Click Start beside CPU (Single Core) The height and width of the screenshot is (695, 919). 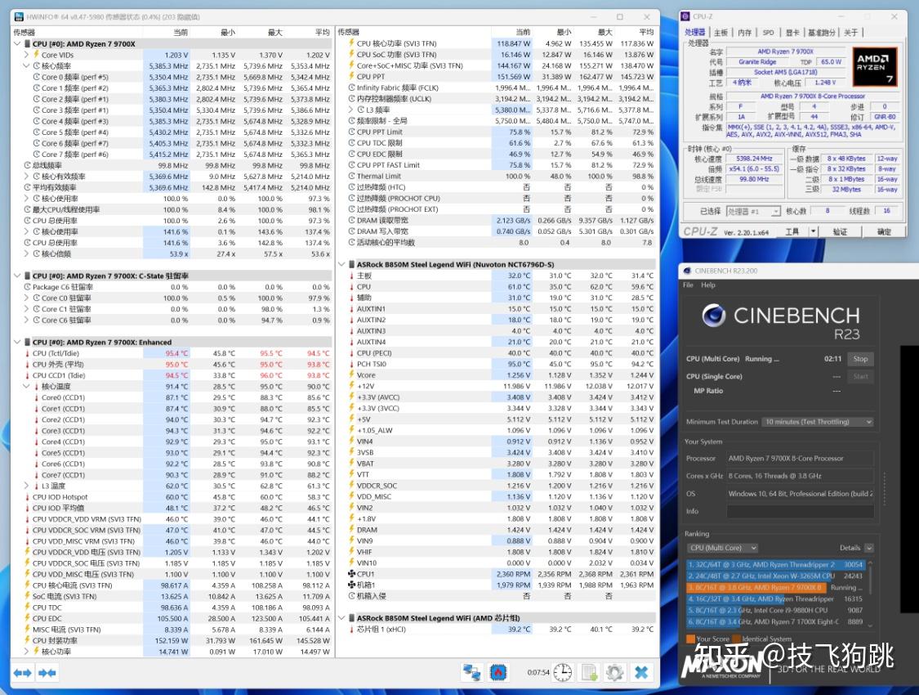(860, 377)
